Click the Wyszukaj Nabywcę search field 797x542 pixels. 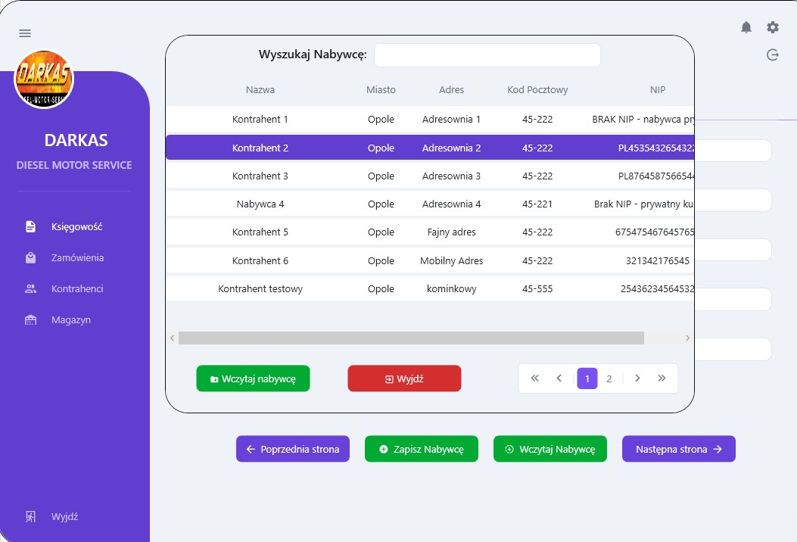point(487,55)
